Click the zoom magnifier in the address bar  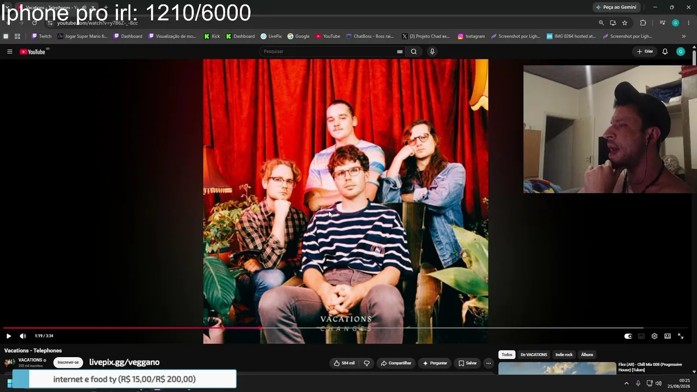click(601, 23)
